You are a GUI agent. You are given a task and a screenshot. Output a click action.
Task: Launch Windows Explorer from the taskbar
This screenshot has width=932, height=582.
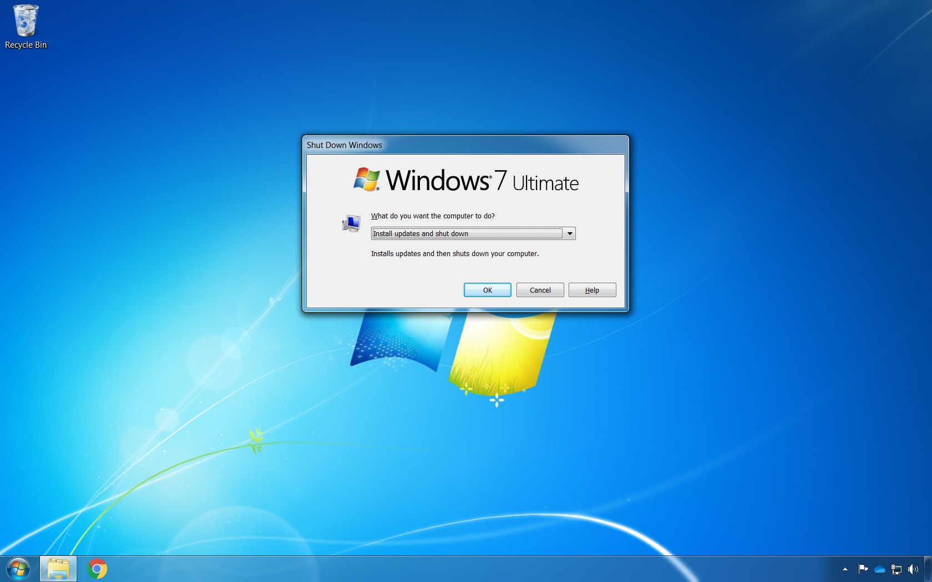58,569
